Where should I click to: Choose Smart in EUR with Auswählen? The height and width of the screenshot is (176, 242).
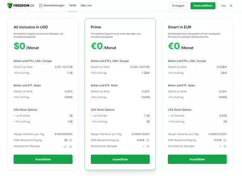(x=197, y=159)
